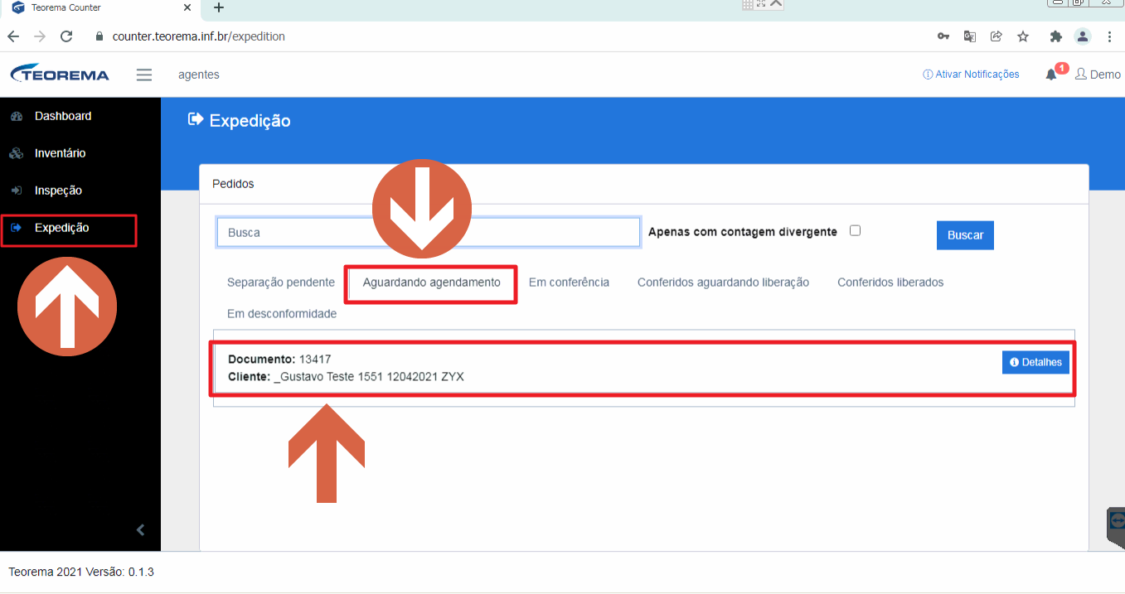Click the Teorema logo
Image resolution: width=1125 pixels, height=594 pixels.
60,74
